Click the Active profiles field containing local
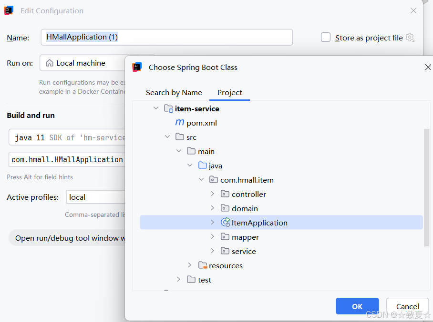 pyautogui.click(x=95, y=197)
